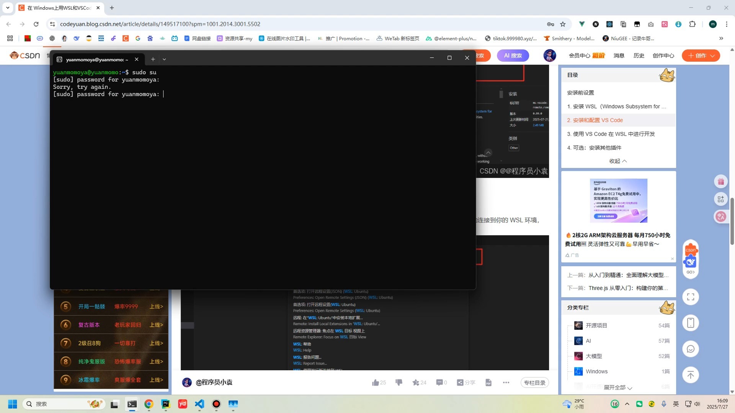Open the Chrome three-dot menu
The image size is (735, 413).
[727, 24]
